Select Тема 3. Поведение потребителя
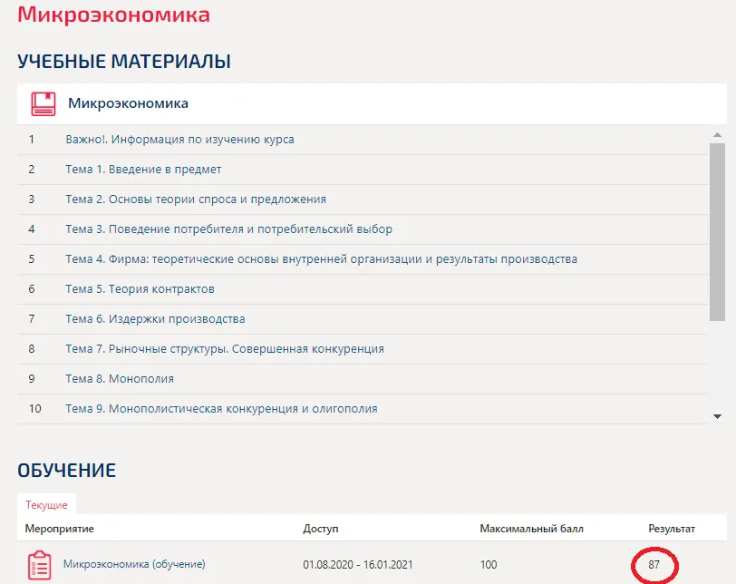 point(228,229)
